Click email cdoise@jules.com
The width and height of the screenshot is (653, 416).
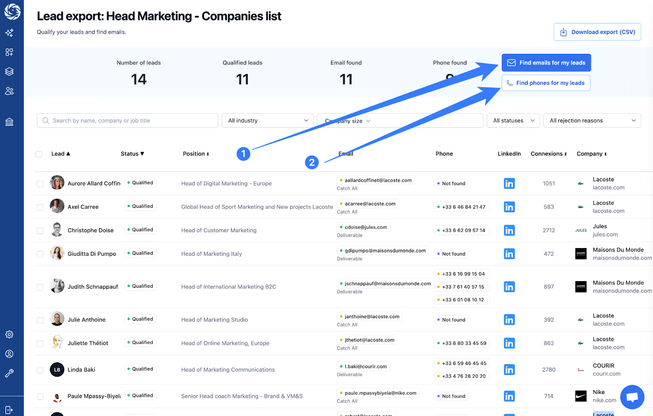pos(364,227)
